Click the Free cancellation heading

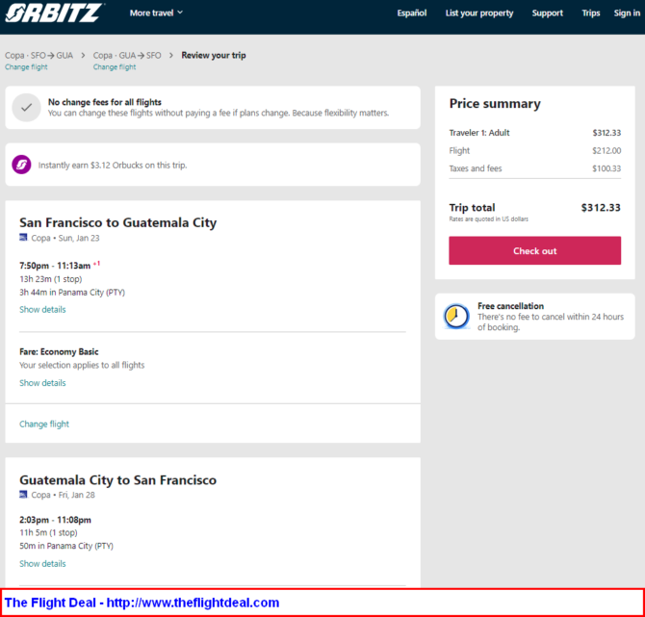[x=510, y=306]
